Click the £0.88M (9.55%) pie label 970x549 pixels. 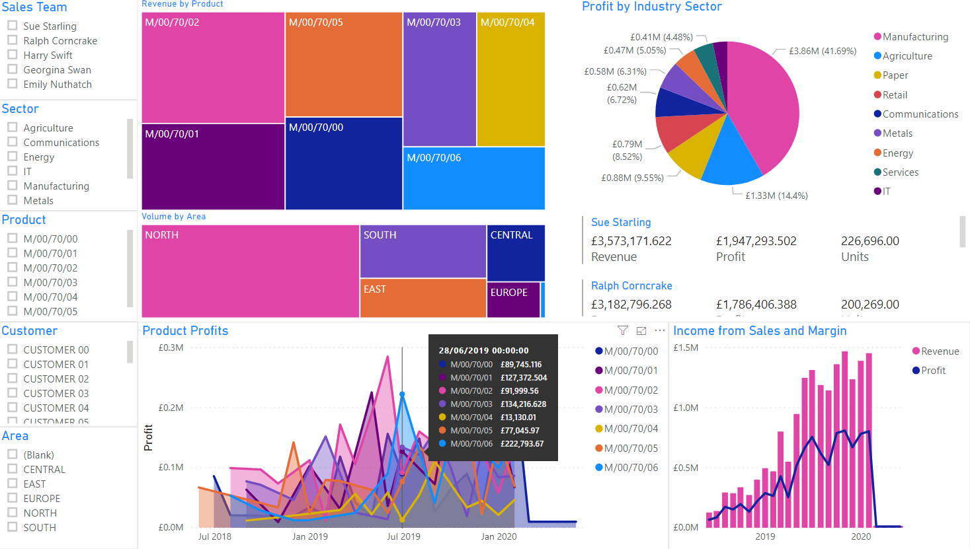[x=632, y=178]
